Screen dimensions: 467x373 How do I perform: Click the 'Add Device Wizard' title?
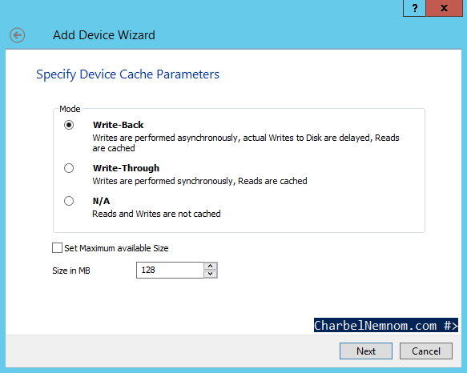pyautogui.click(x=104, y=35)
